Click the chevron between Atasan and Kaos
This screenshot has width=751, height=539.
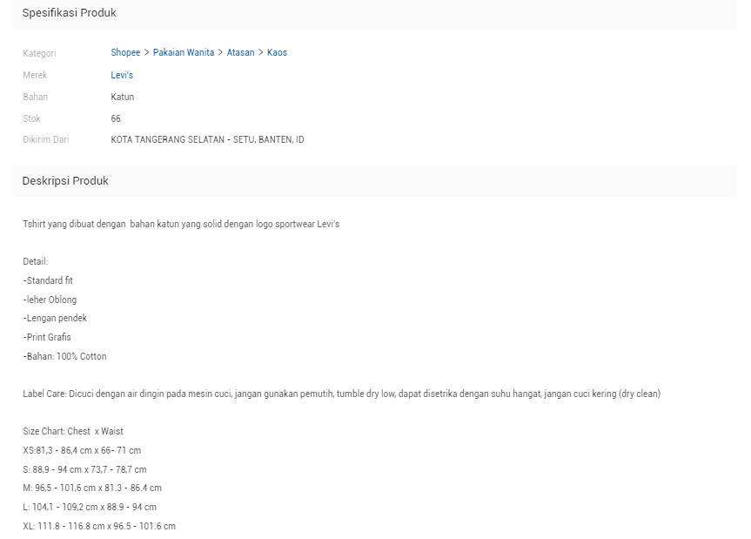click(x=261, y=53)
